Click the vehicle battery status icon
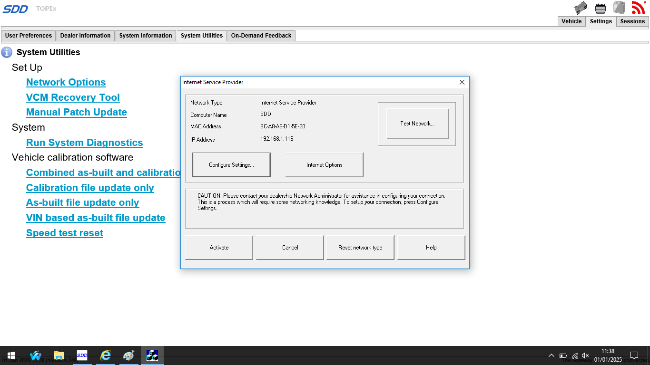 pyautogui.click(x=619, y=8)
